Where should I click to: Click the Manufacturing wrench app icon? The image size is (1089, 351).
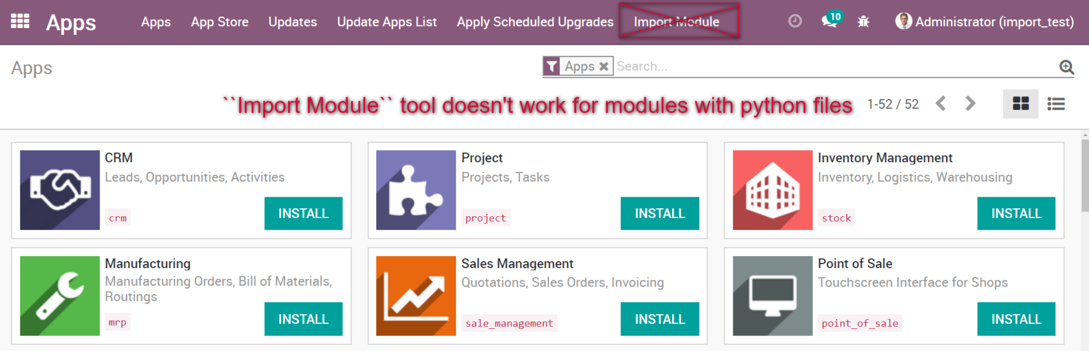tap(60, 296)
